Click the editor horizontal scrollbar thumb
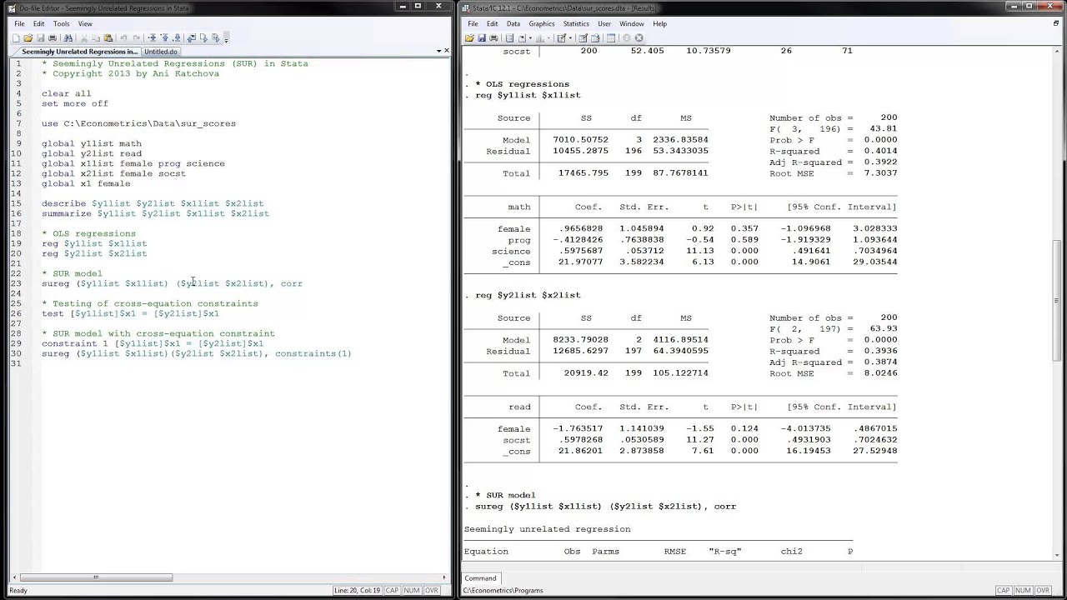This screenshot has width=1067, height=600. tap(96, 577)
